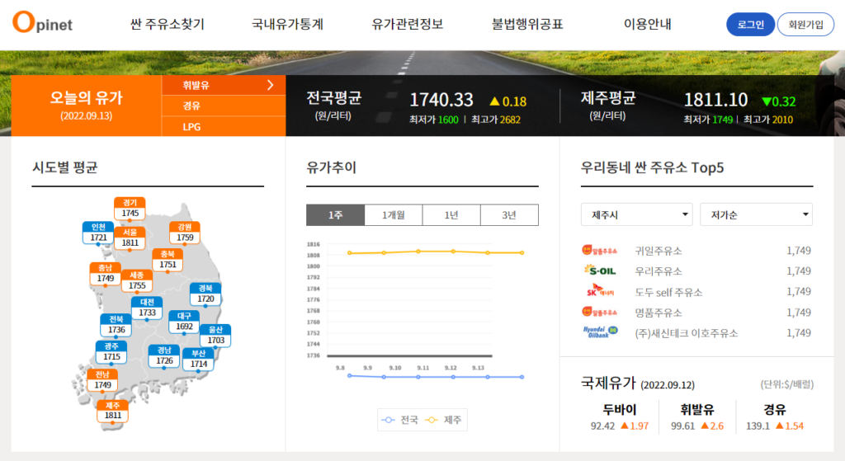Switch price trend to 3년

pyautogui.click(x=509, y=215)
